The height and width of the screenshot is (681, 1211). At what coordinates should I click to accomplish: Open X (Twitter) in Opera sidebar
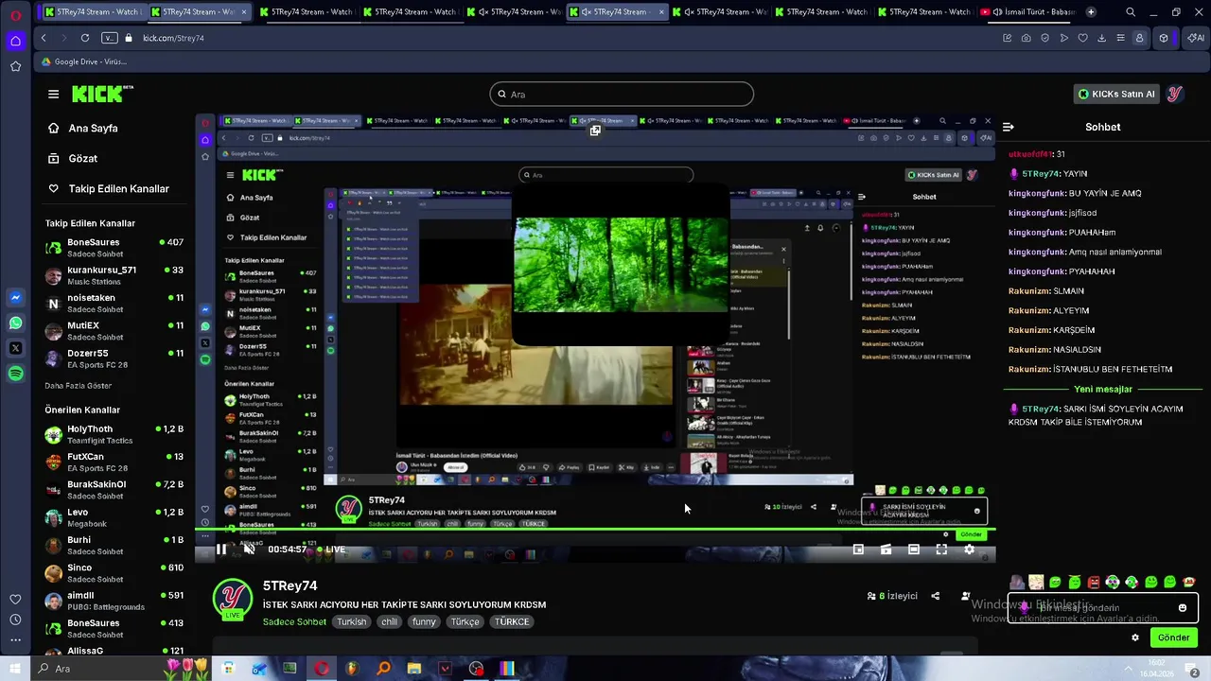pos(15,348)
